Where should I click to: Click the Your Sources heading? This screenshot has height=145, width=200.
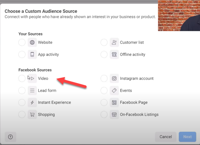(31, 34)
